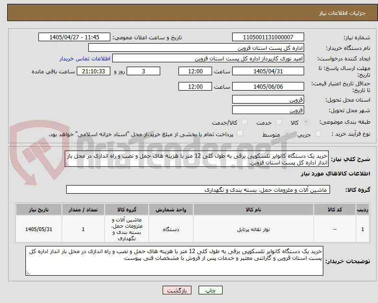Click the remaining time field 21:10:33
378x303 pixels.
94,71
